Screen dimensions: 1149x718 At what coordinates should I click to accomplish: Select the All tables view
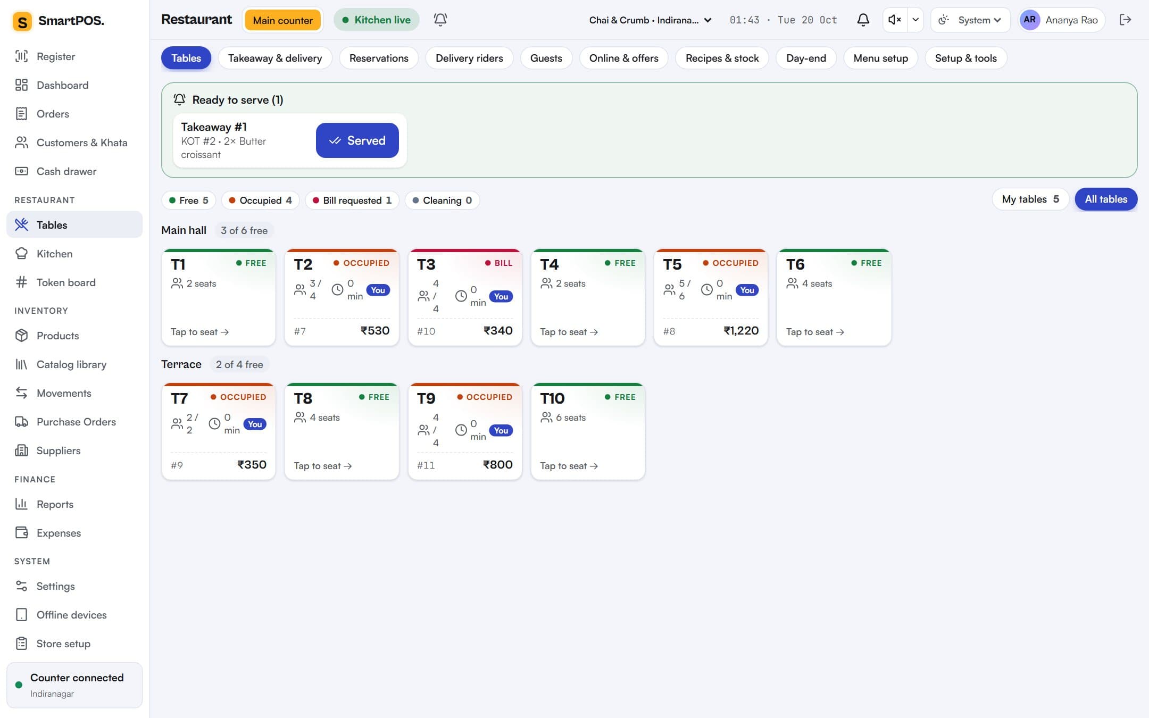tap(1106, 199)
